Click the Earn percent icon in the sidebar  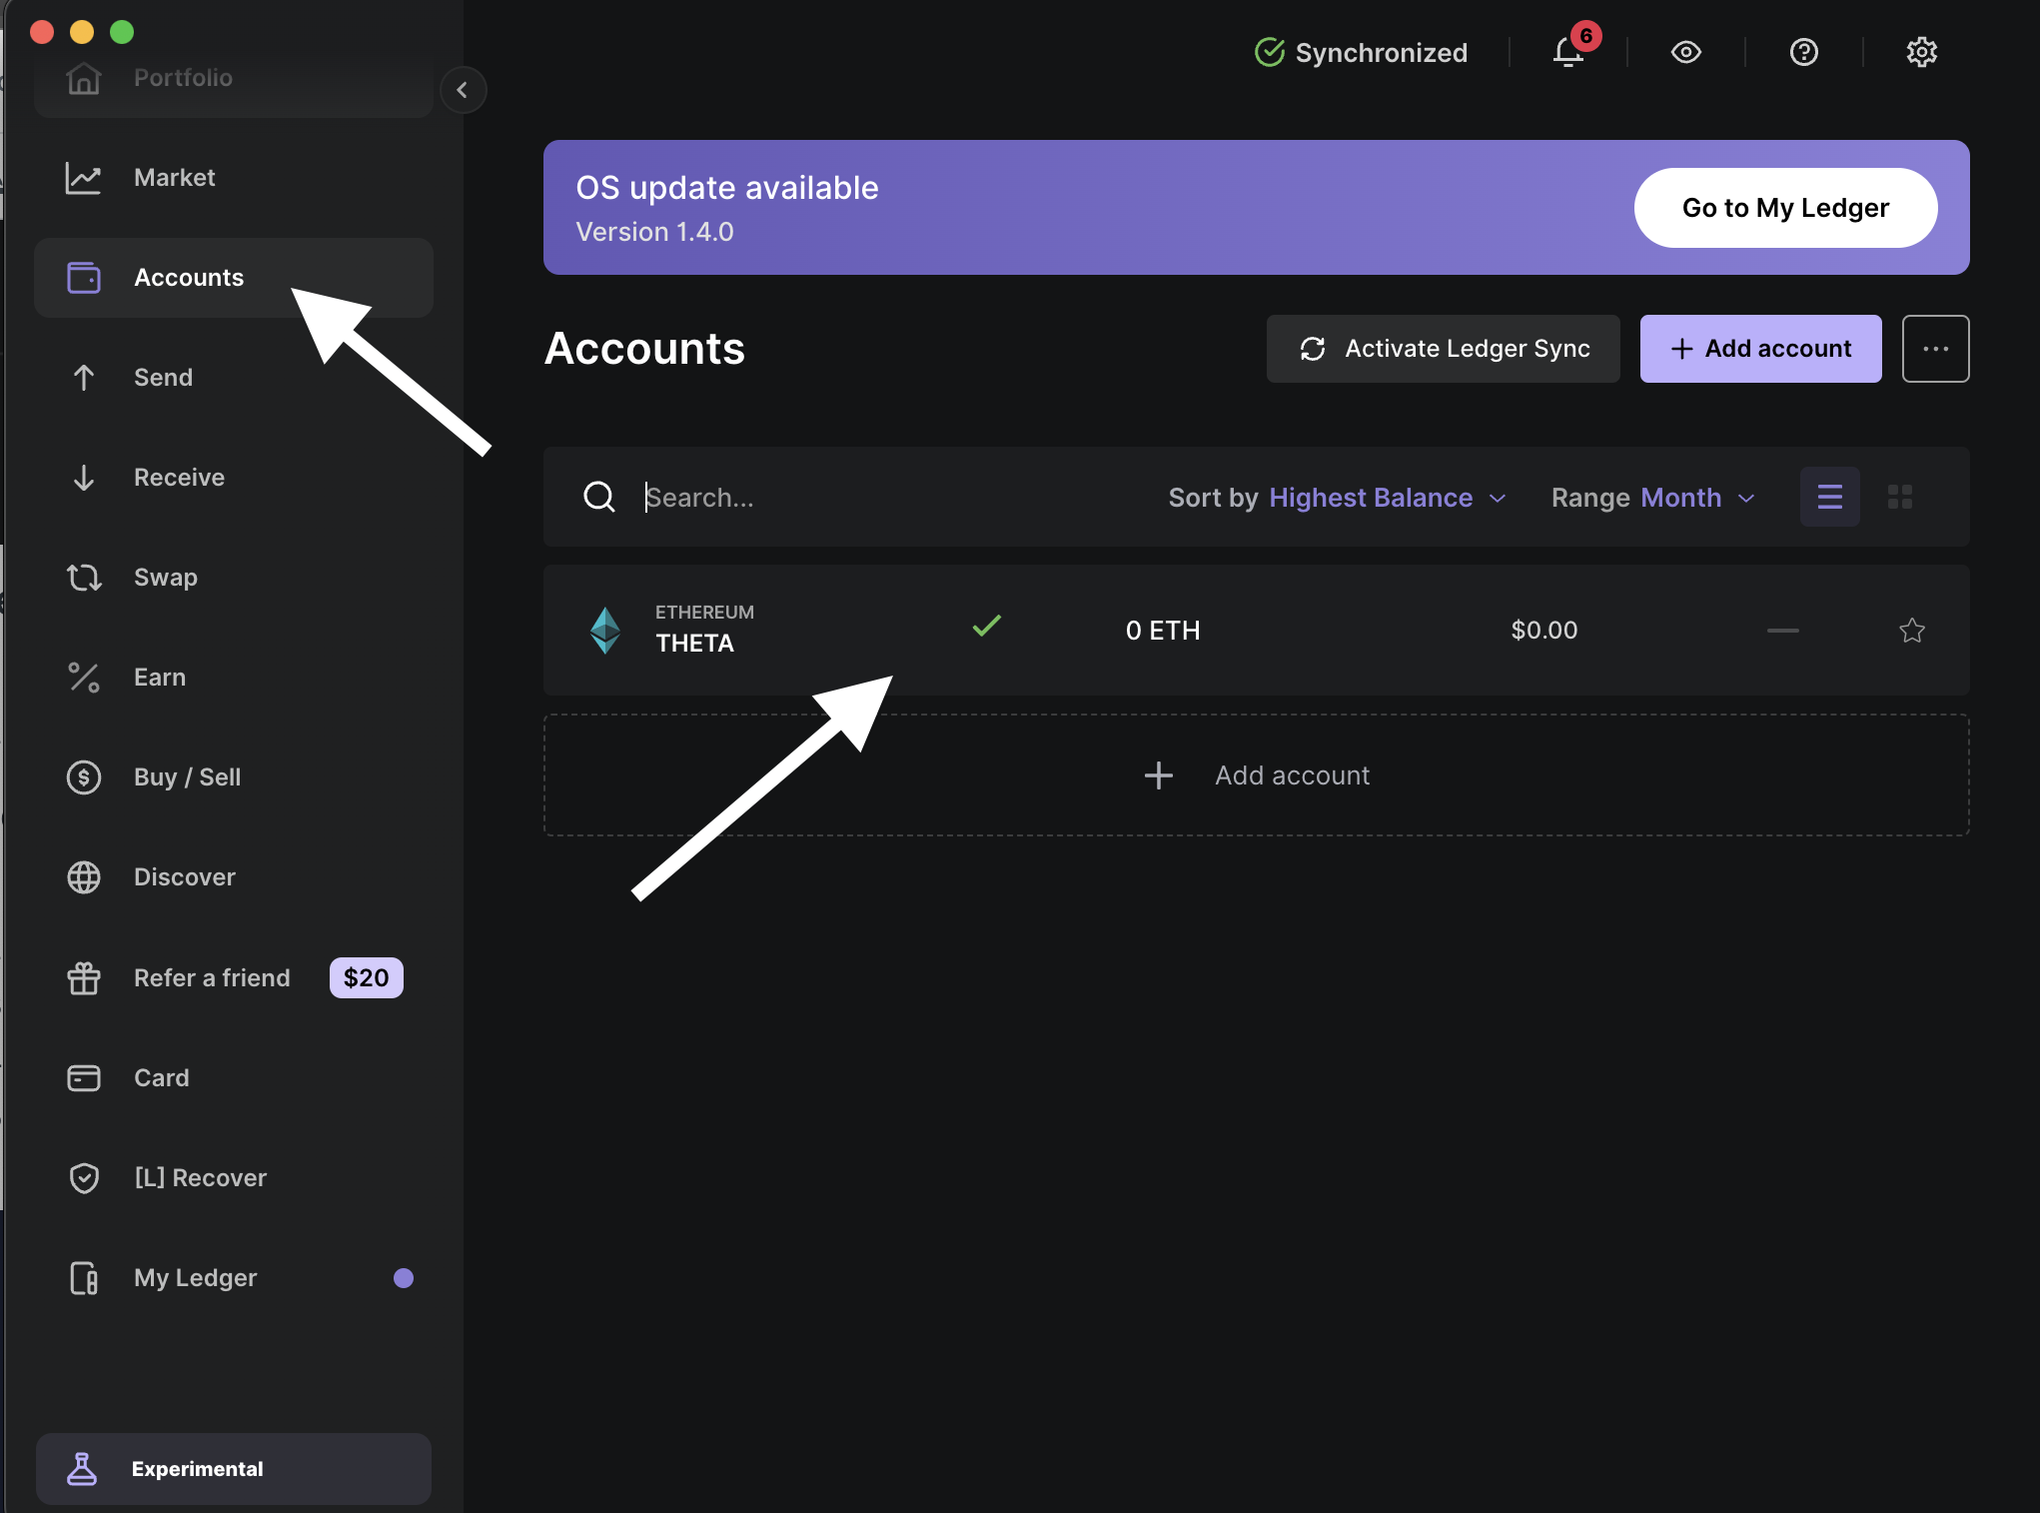84,677
